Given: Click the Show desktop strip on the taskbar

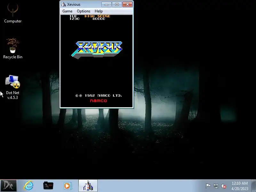Looking at the screenshot, I should point(253,186).
